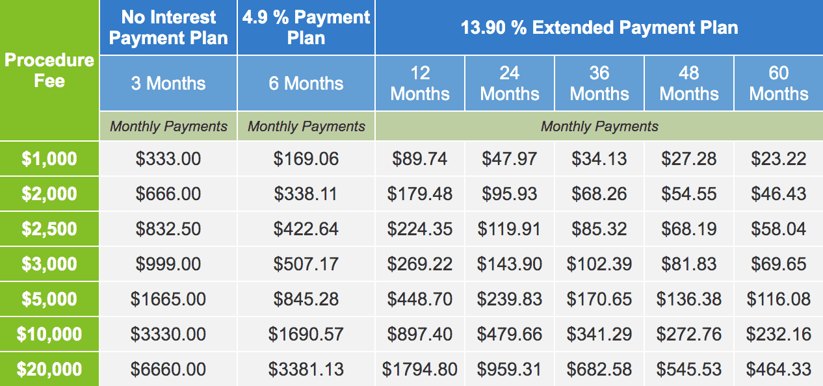Select the 12 Months column header
This screenshot has width=823, height=386.
[x=420, y=83]
